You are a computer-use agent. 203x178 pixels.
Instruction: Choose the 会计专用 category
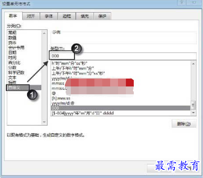16,48
